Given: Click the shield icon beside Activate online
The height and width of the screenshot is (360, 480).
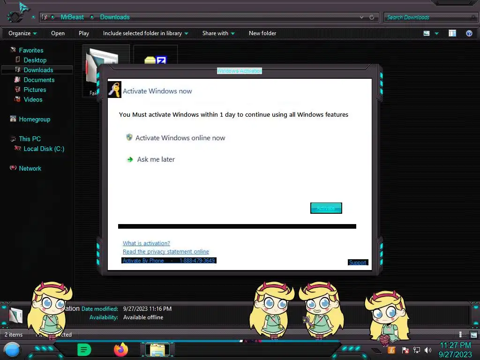Looking at the screenshot, I should click(x=129, y=137).
